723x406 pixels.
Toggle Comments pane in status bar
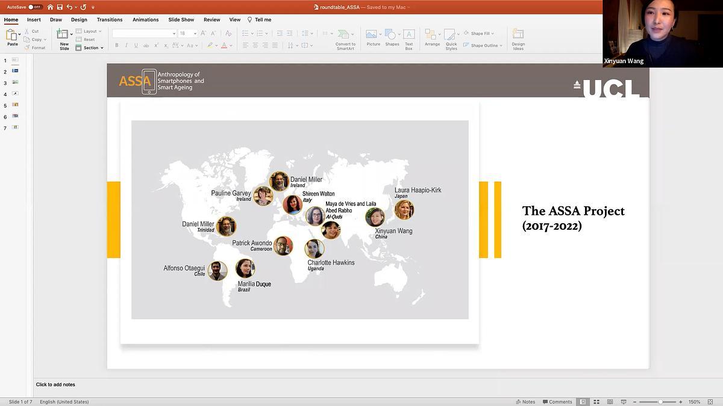coord(557,402)
